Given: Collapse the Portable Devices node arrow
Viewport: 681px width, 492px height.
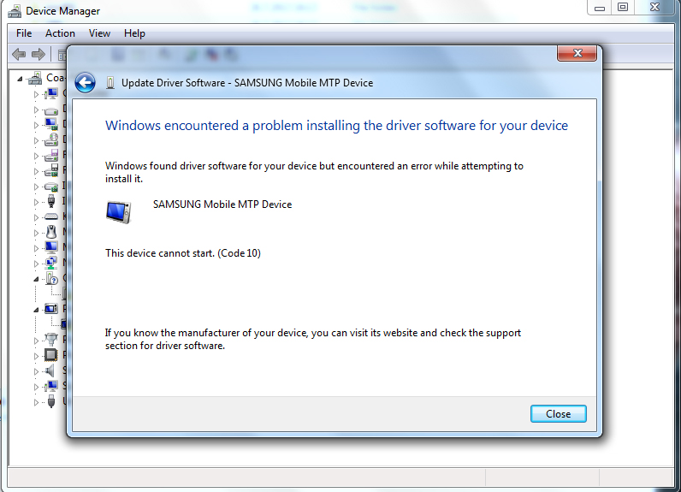Looking at the screenshot, I should (x=37, y=310).
